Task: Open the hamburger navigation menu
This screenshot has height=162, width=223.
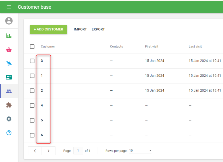Action: [x=9, y=7]
